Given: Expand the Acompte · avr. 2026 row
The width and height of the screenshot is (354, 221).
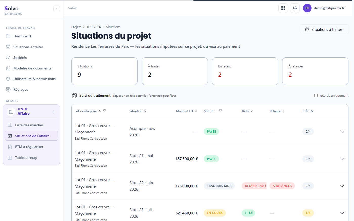Looking at the screenshot, I should (342, 132).
